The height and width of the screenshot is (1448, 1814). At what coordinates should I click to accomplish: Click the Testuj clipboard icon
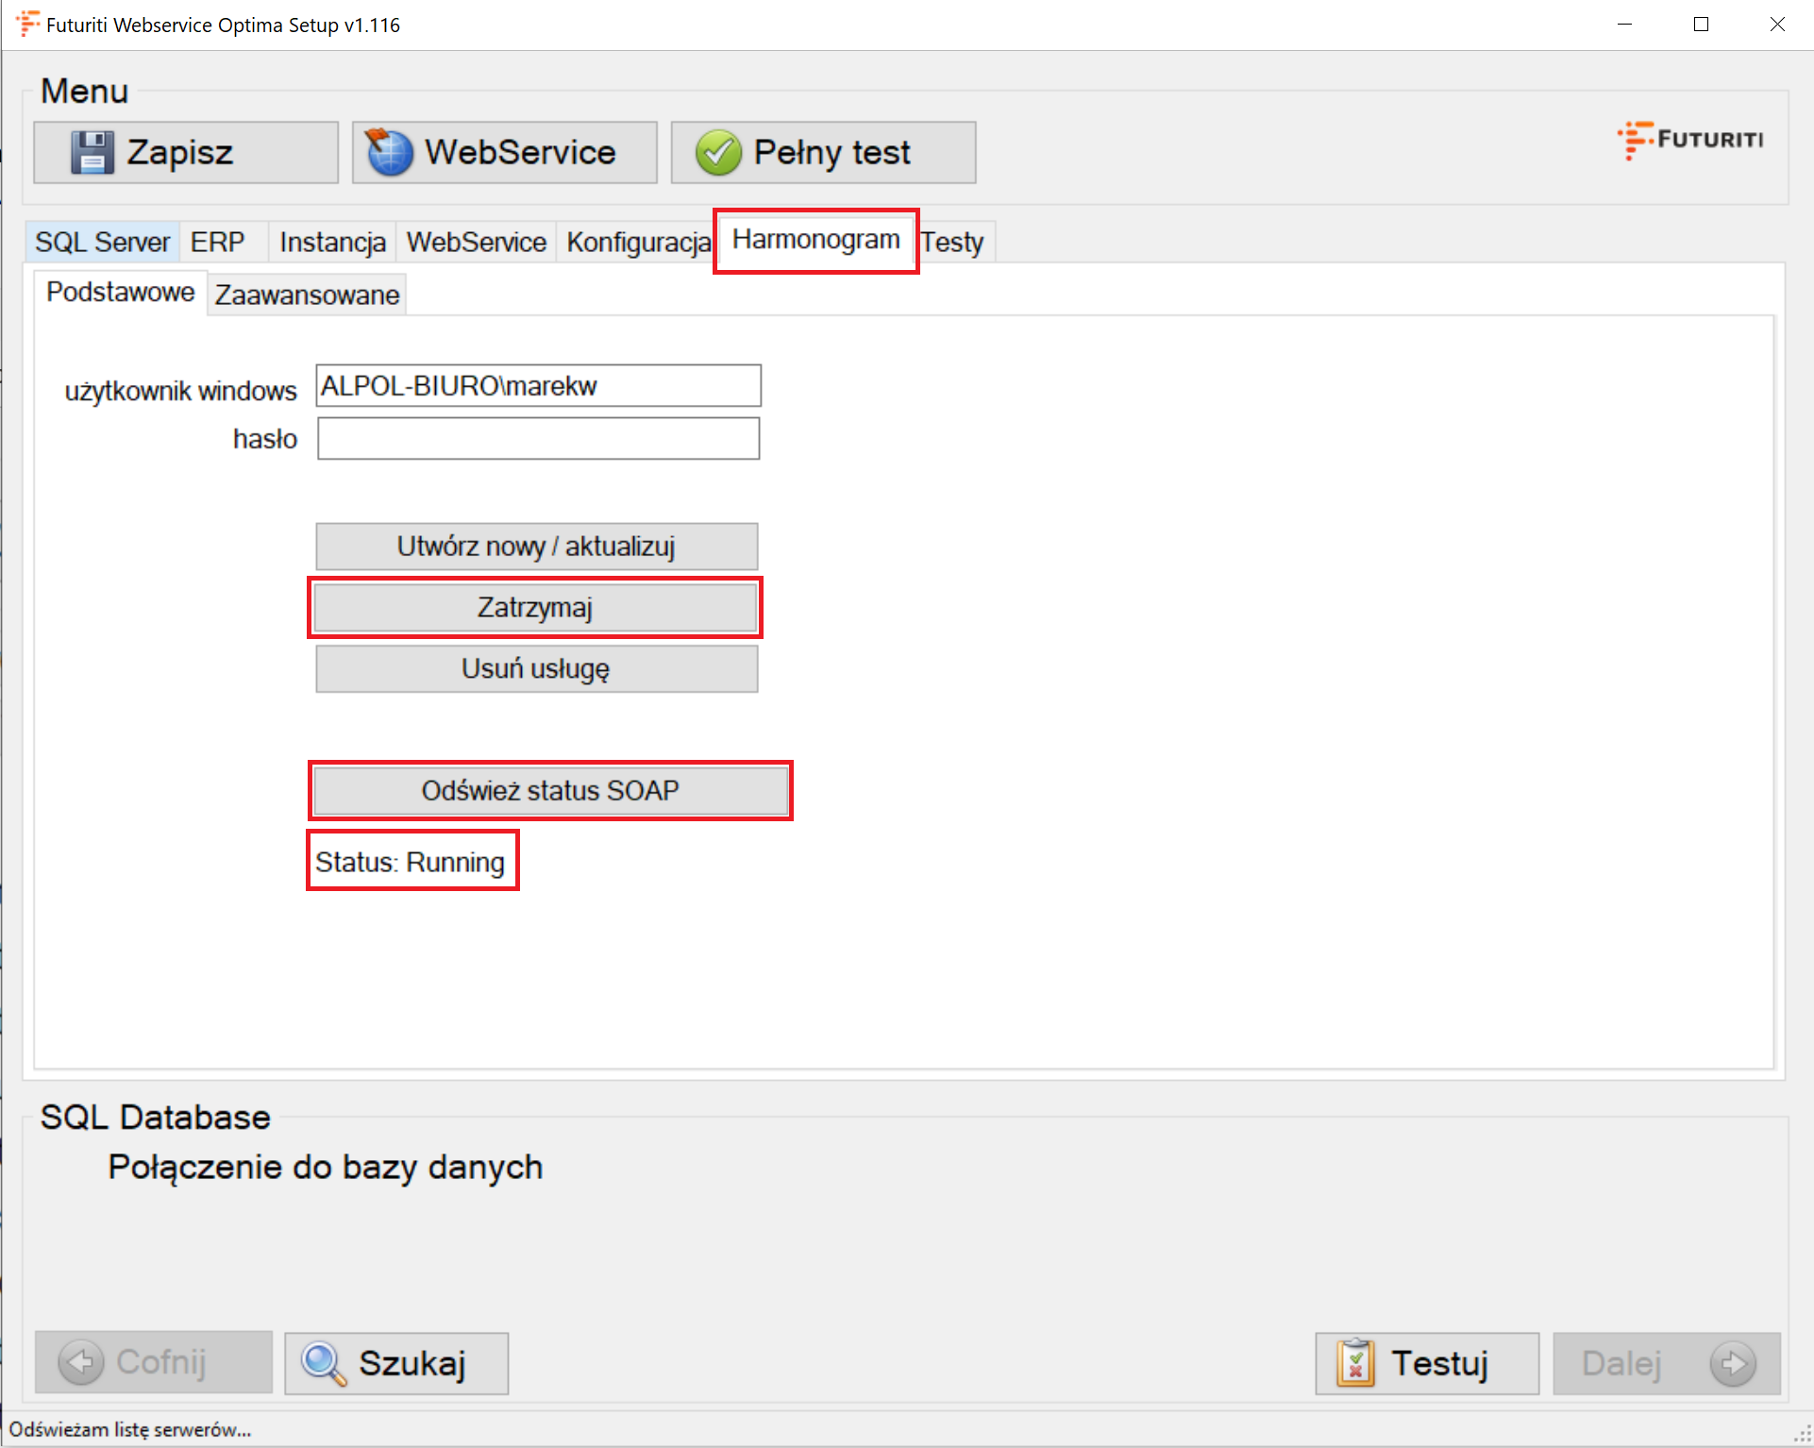click(x=1355, y=1363)
